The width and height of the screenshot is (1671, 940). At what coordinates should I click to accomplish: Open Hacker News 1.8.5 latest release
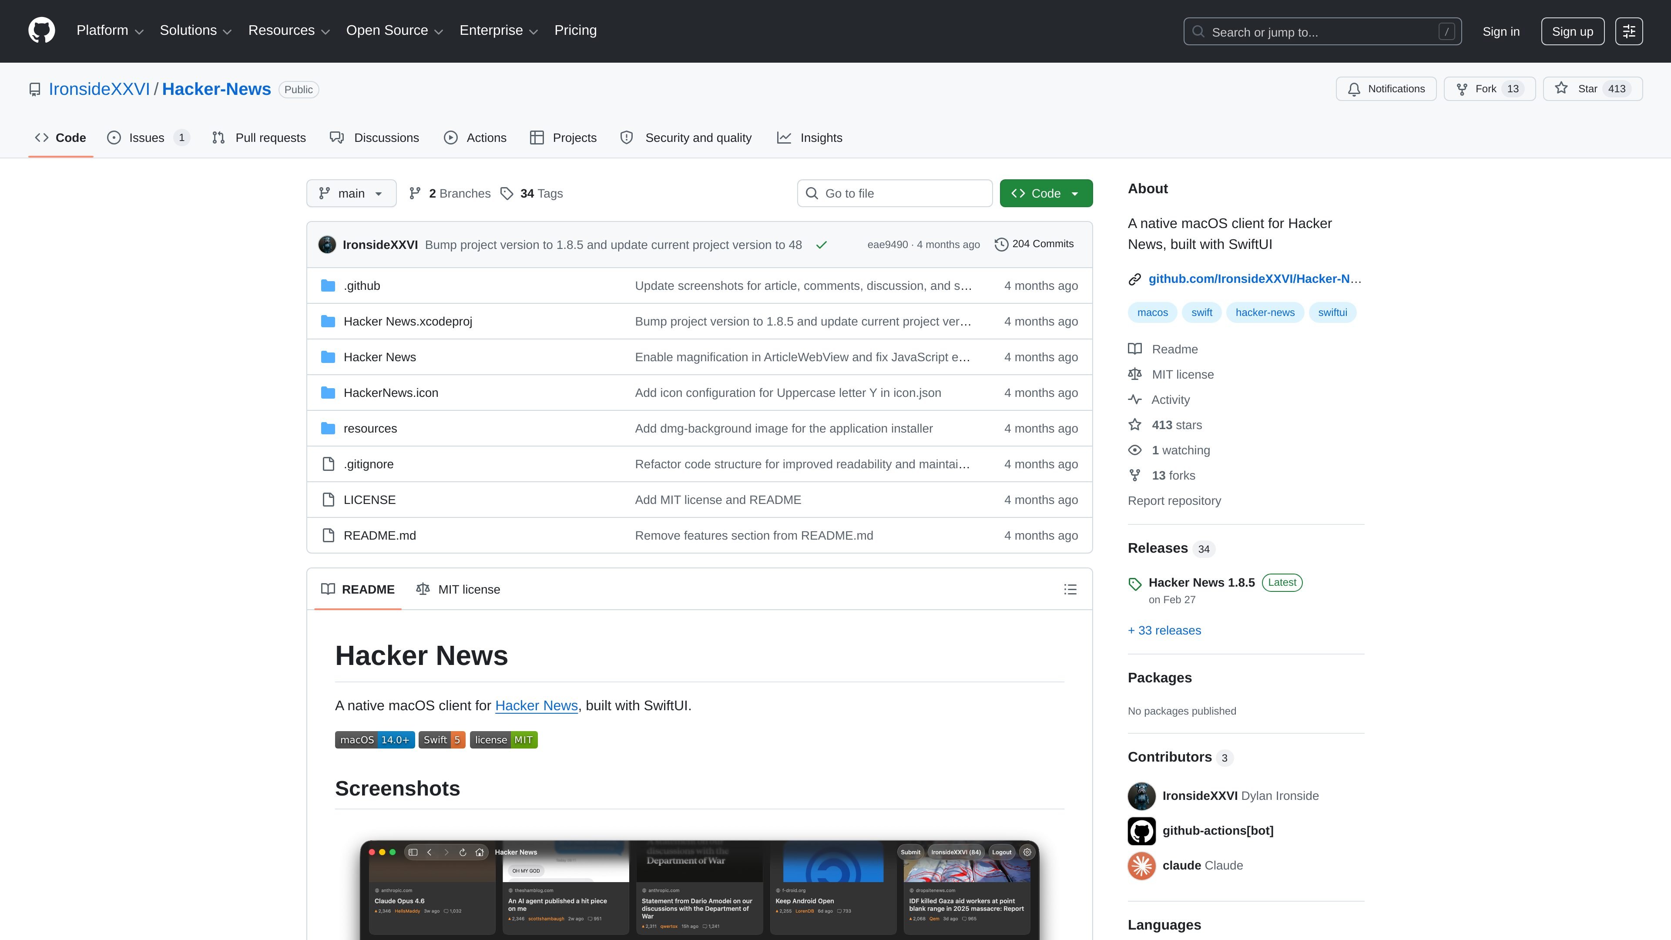[x=1201, y=583]
